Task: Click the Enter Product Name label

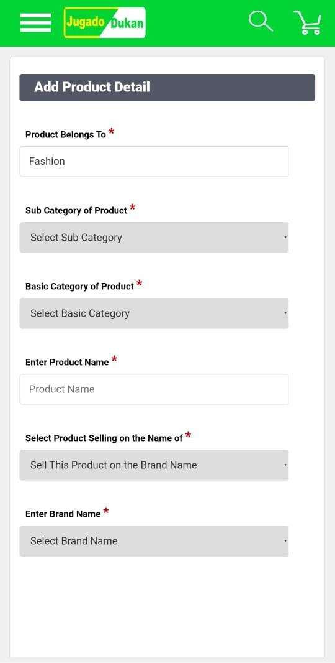Action: 67,363
